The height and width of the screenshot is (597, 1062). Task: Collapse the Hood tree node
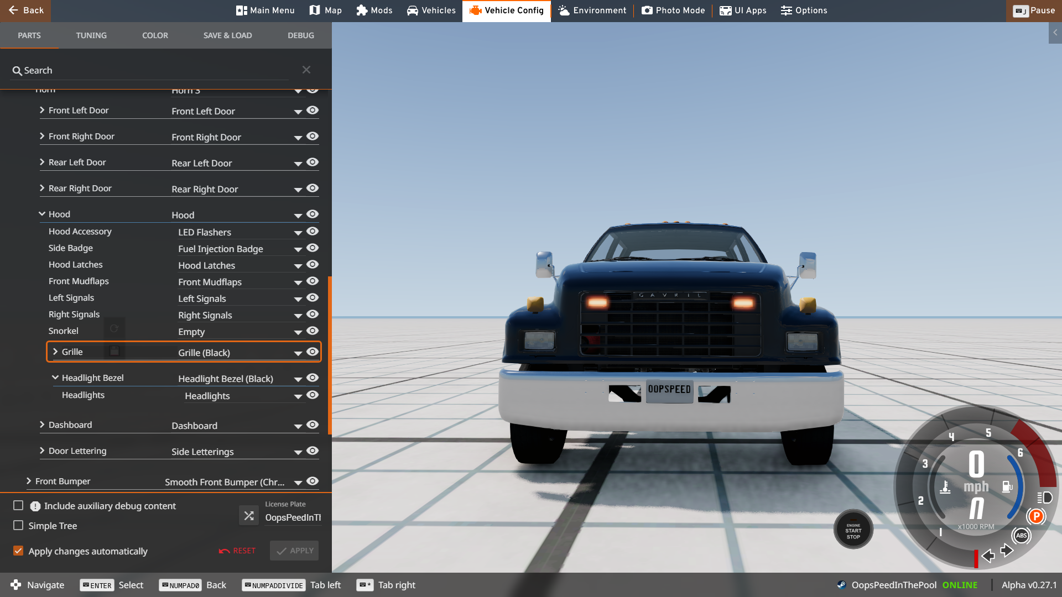coord(42,214)
